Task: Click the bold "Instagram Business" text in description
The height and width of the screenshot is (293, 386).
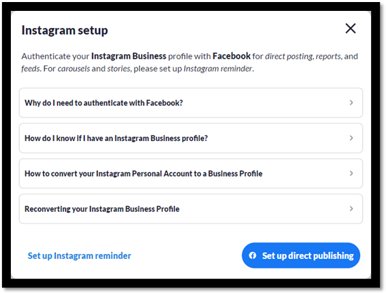Action: click(129, 56)
